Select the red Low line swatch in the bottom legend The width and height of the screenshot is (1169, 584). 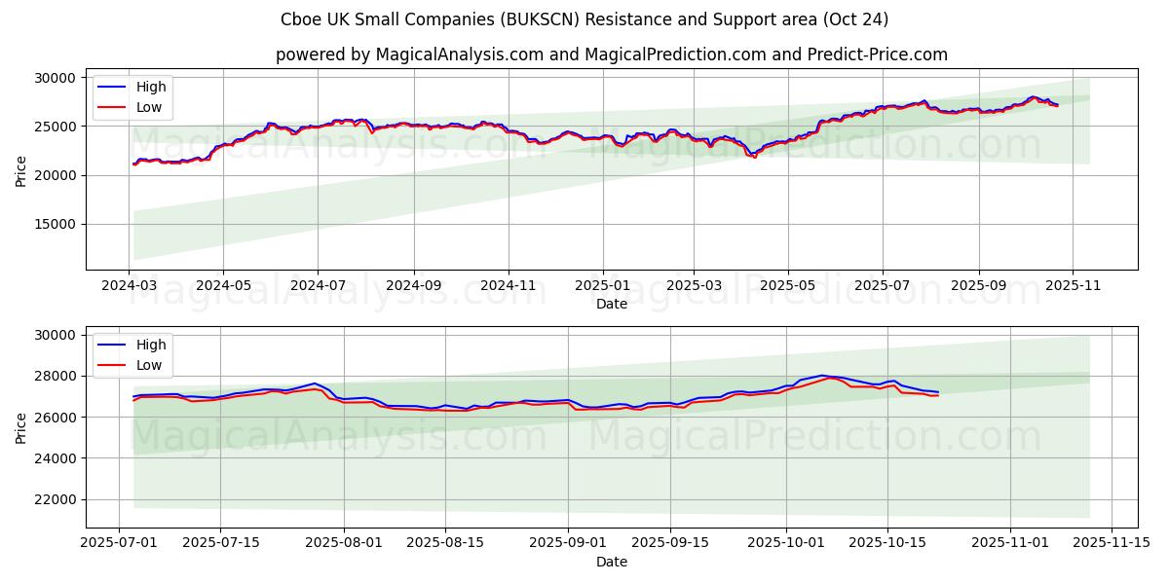coord(114,365)
